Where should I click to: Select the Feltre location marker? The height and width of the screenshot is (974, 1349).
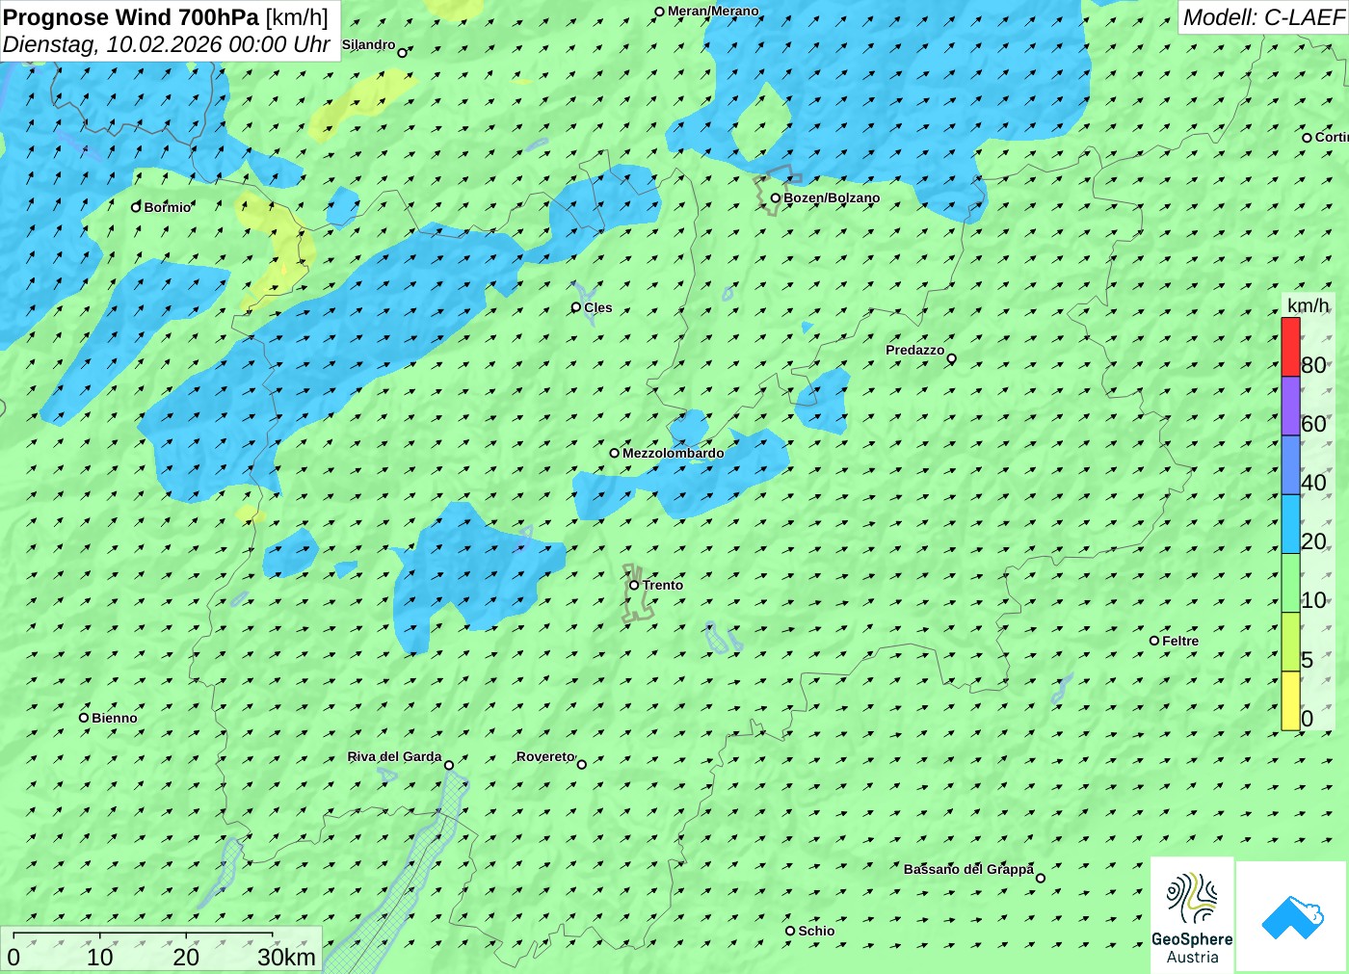(x=1154, y=641)
